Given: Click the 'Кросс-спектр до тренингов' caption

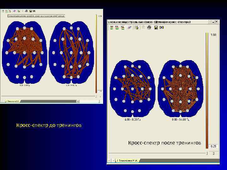Looking at the screenshot, I should click(x=49, y=125).
